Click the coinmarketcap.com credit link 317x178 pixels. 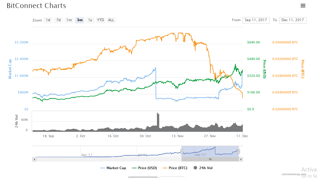[x=294, y=174]
